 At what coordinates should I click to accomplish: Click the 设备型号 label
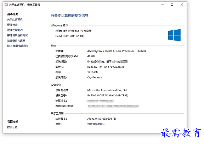pyautogui.click(x=61, y=95)
